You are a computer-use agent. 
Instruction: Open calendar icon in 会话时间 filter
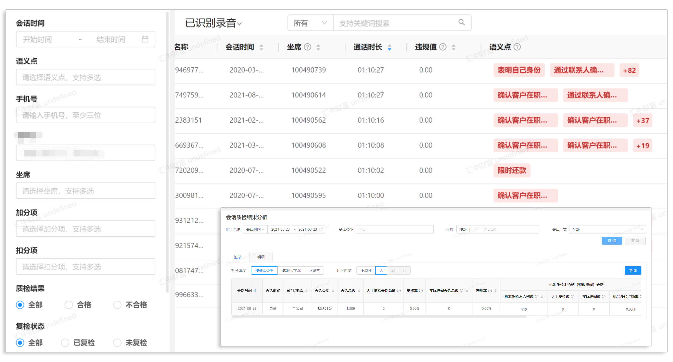click(145, 39)
